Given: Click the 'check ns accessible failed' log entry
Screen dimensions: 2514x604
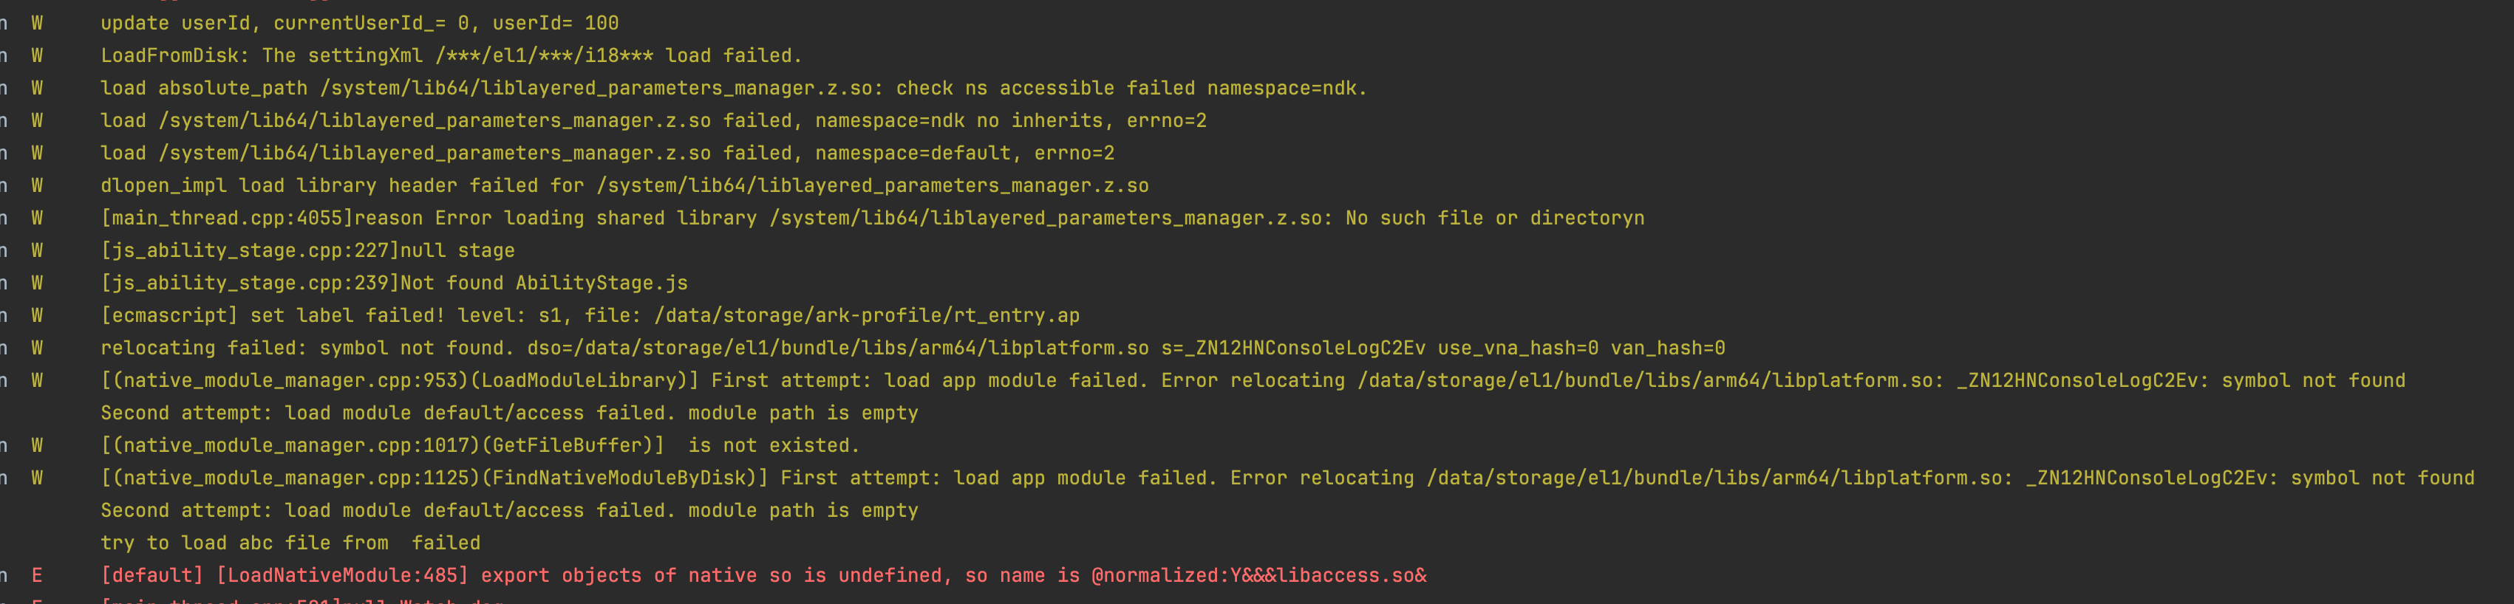Looking at the screenshot, I should (1044, 88).
